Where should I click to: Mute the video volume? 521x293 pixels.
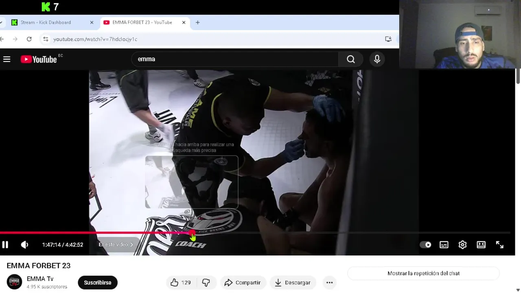point(24,245)
